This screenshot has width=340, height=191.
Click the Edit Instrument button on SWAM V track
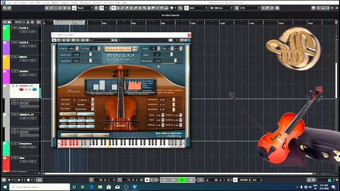(35, 90)
